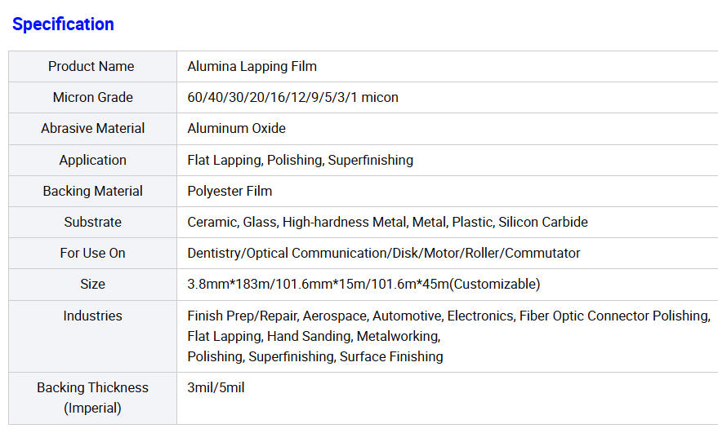Click the Size label cell
Screen dimensions: 718x433
(x=92, y=284)
